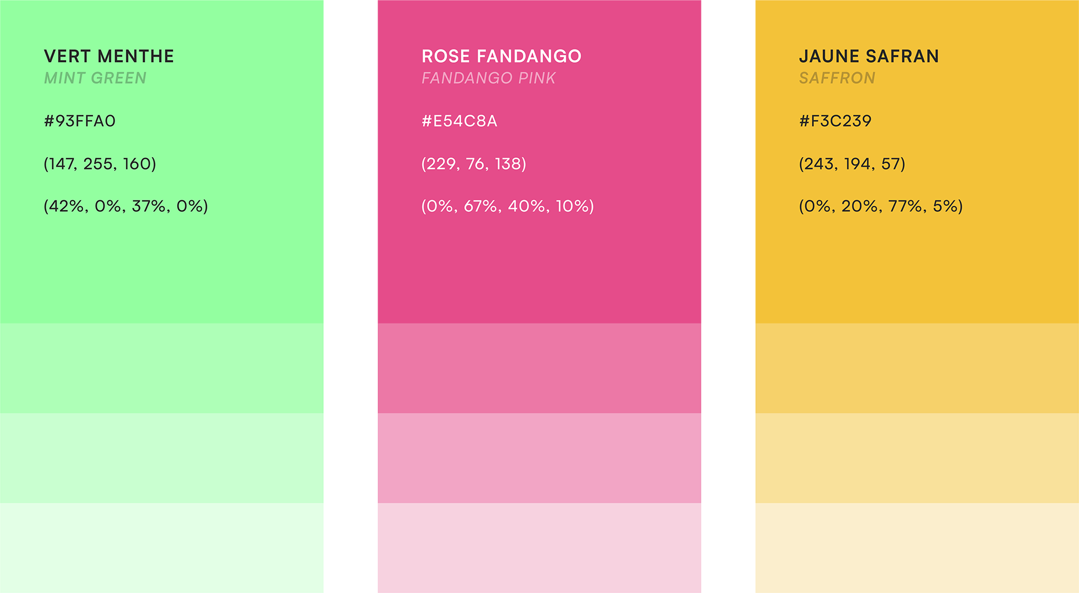The image size is (1079, 593).
Task: Click hex code #F3C239
Action: pos(835,121)
